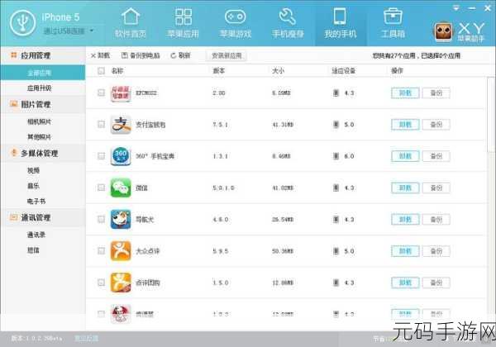Click the 360手机宝典 app icon
496x347 pixels.
tap(121, 156)
